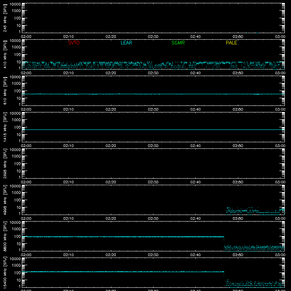Click the green SGMR station label

click(178, 43)
